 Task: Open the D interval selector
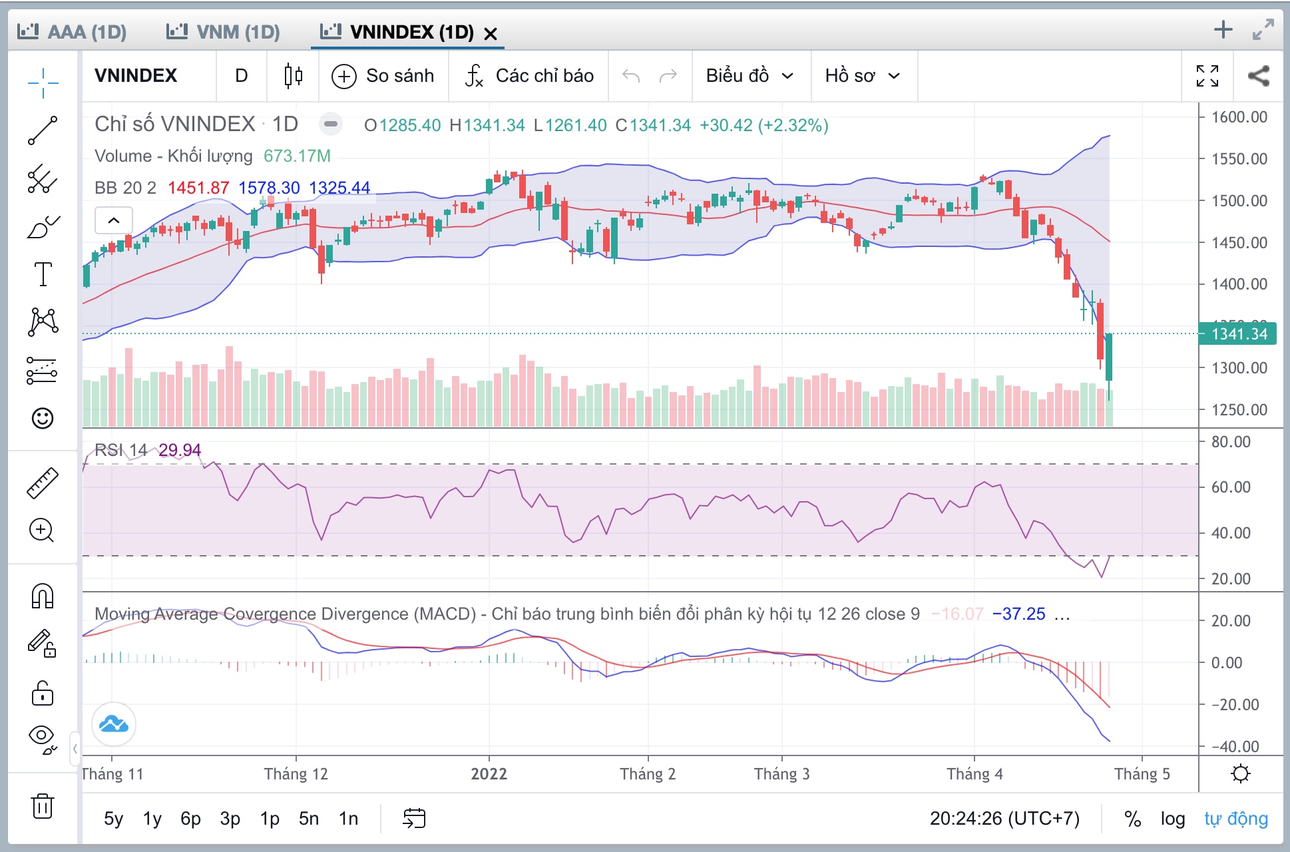tap(242, 76)
